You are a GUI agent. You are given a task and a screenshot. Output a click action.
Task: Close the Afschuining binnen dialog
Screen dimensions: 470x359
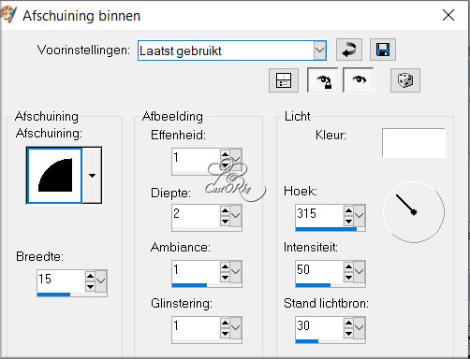pos(448,15)
